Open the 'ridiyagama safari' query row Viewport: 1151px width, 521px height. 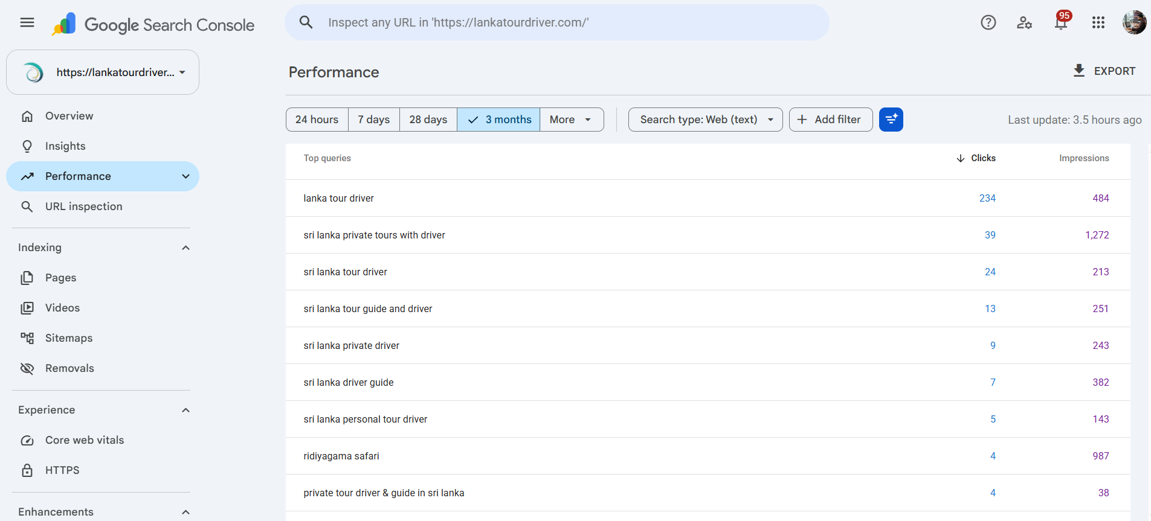point(708,456)
